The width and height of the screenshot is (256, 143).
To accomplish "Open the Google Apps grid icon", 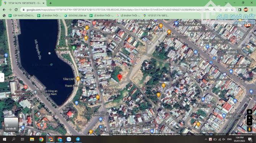I will pyautogui.click(x=239, y=25).
